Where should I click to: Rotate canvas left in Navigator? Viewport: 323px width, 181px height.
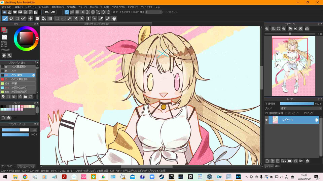point(290,29)
